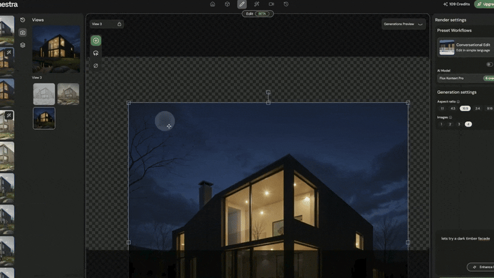Open the Flux Kontext Pro model dropdown
The width and height of the screenshot is (494, 278).
(466, 78)
